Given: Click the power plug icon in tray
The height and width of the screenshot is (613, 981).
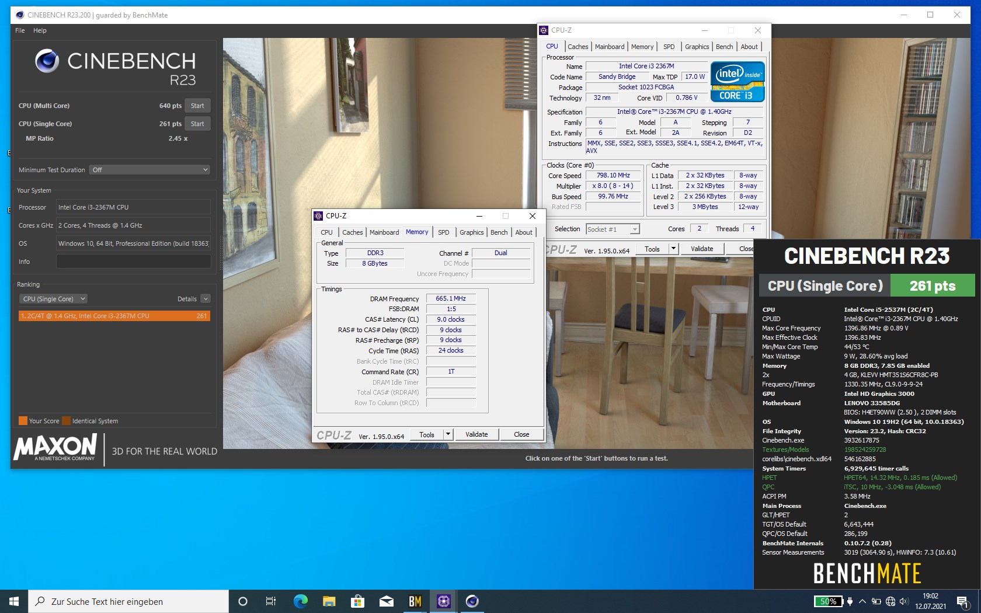Looking at the screenshot, I should coord(850,601).
